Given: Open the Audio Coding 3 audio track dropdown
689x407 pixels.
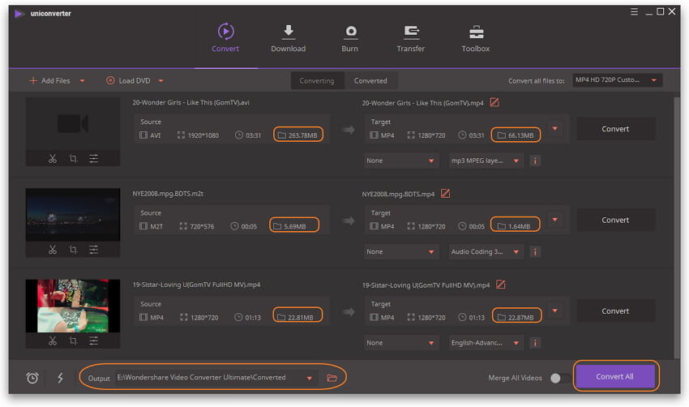Looking at the screenshot, I should 486,252.
